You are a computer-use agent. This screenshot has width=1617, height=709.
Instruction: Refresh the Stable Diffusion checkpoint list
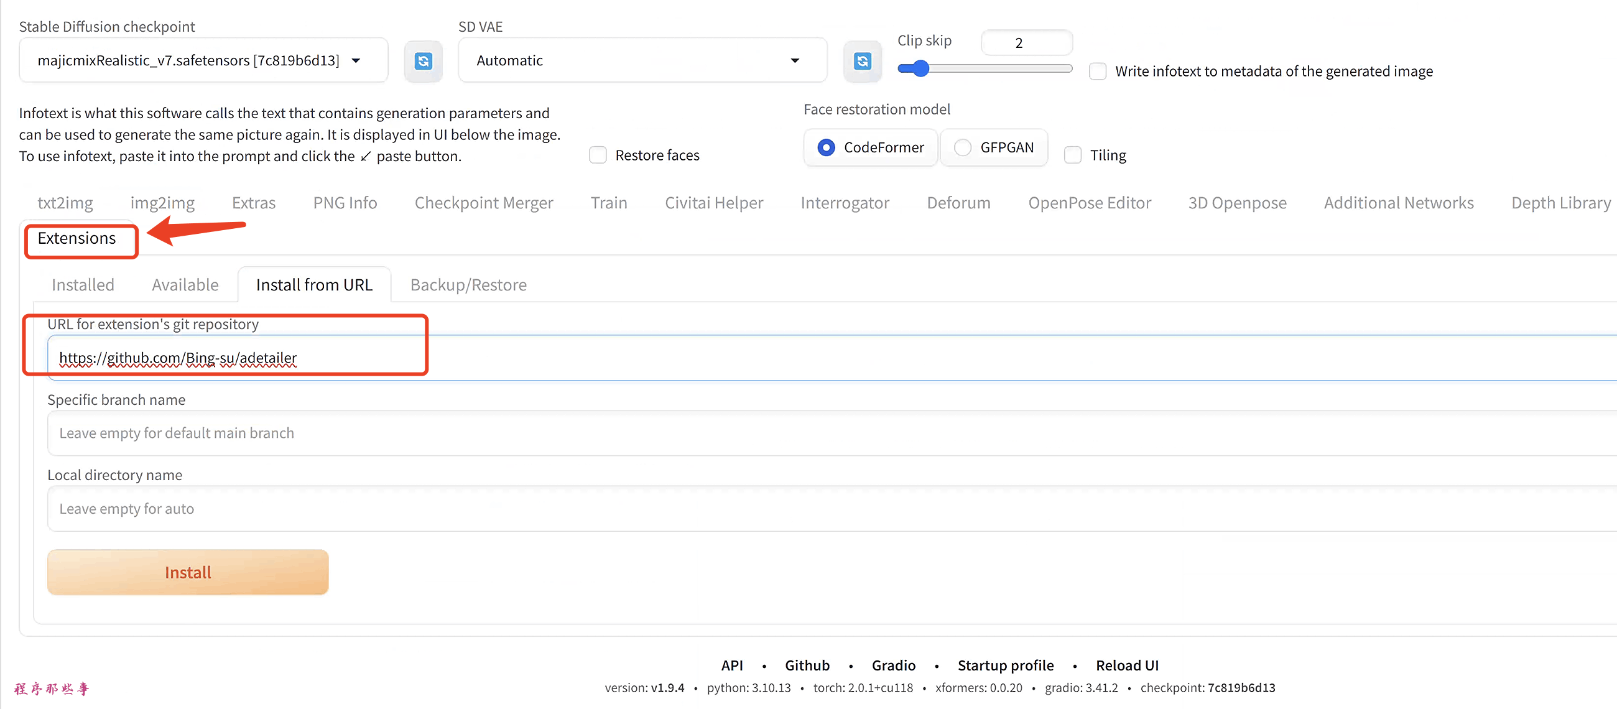pos(423,61)
